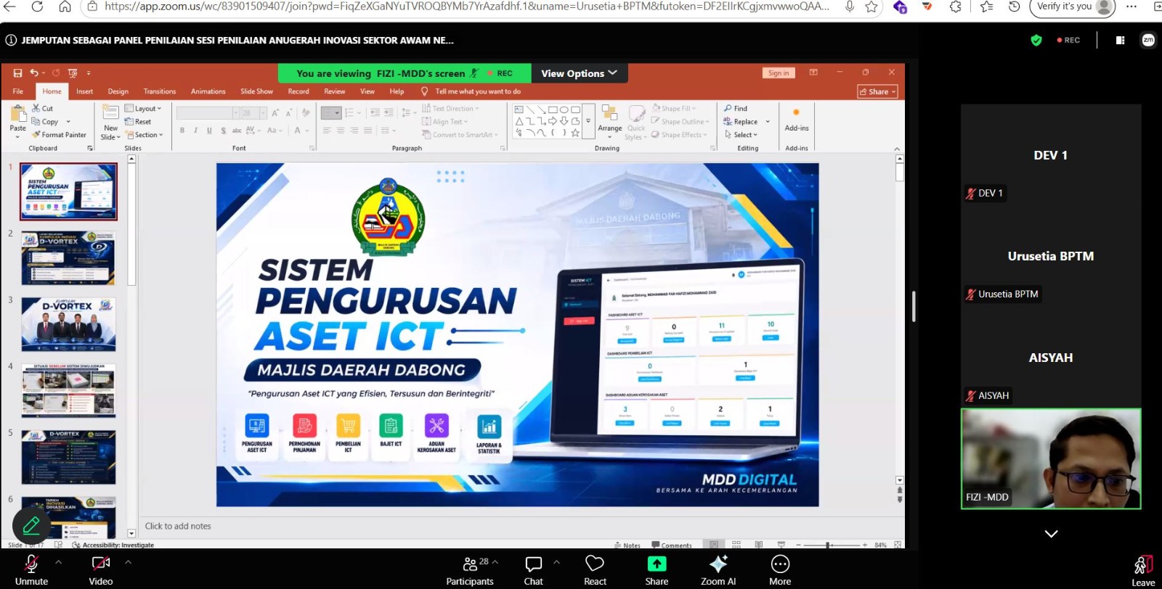Open the Zoom annotate pencil tool
Image resolution: width=1162 pixels, height=589 pixels.
pyautogui.click(x=31, y=525)
